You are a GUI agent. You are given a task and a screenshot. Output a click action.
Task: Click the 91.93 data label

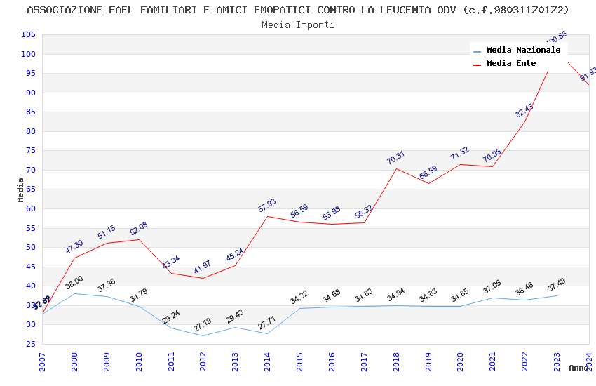point(588,74)
